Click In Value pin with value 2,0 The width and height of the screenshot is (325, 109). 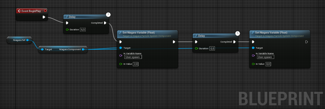click(x=121, y=64)
